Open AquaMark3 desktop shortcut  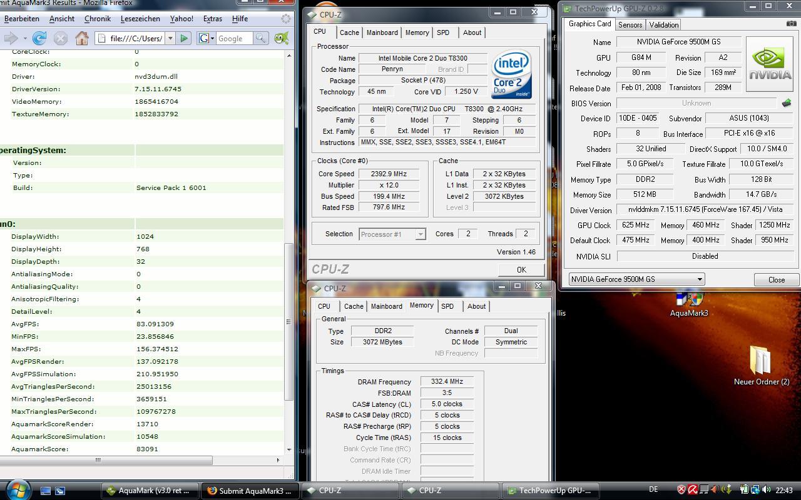[689, 304]
